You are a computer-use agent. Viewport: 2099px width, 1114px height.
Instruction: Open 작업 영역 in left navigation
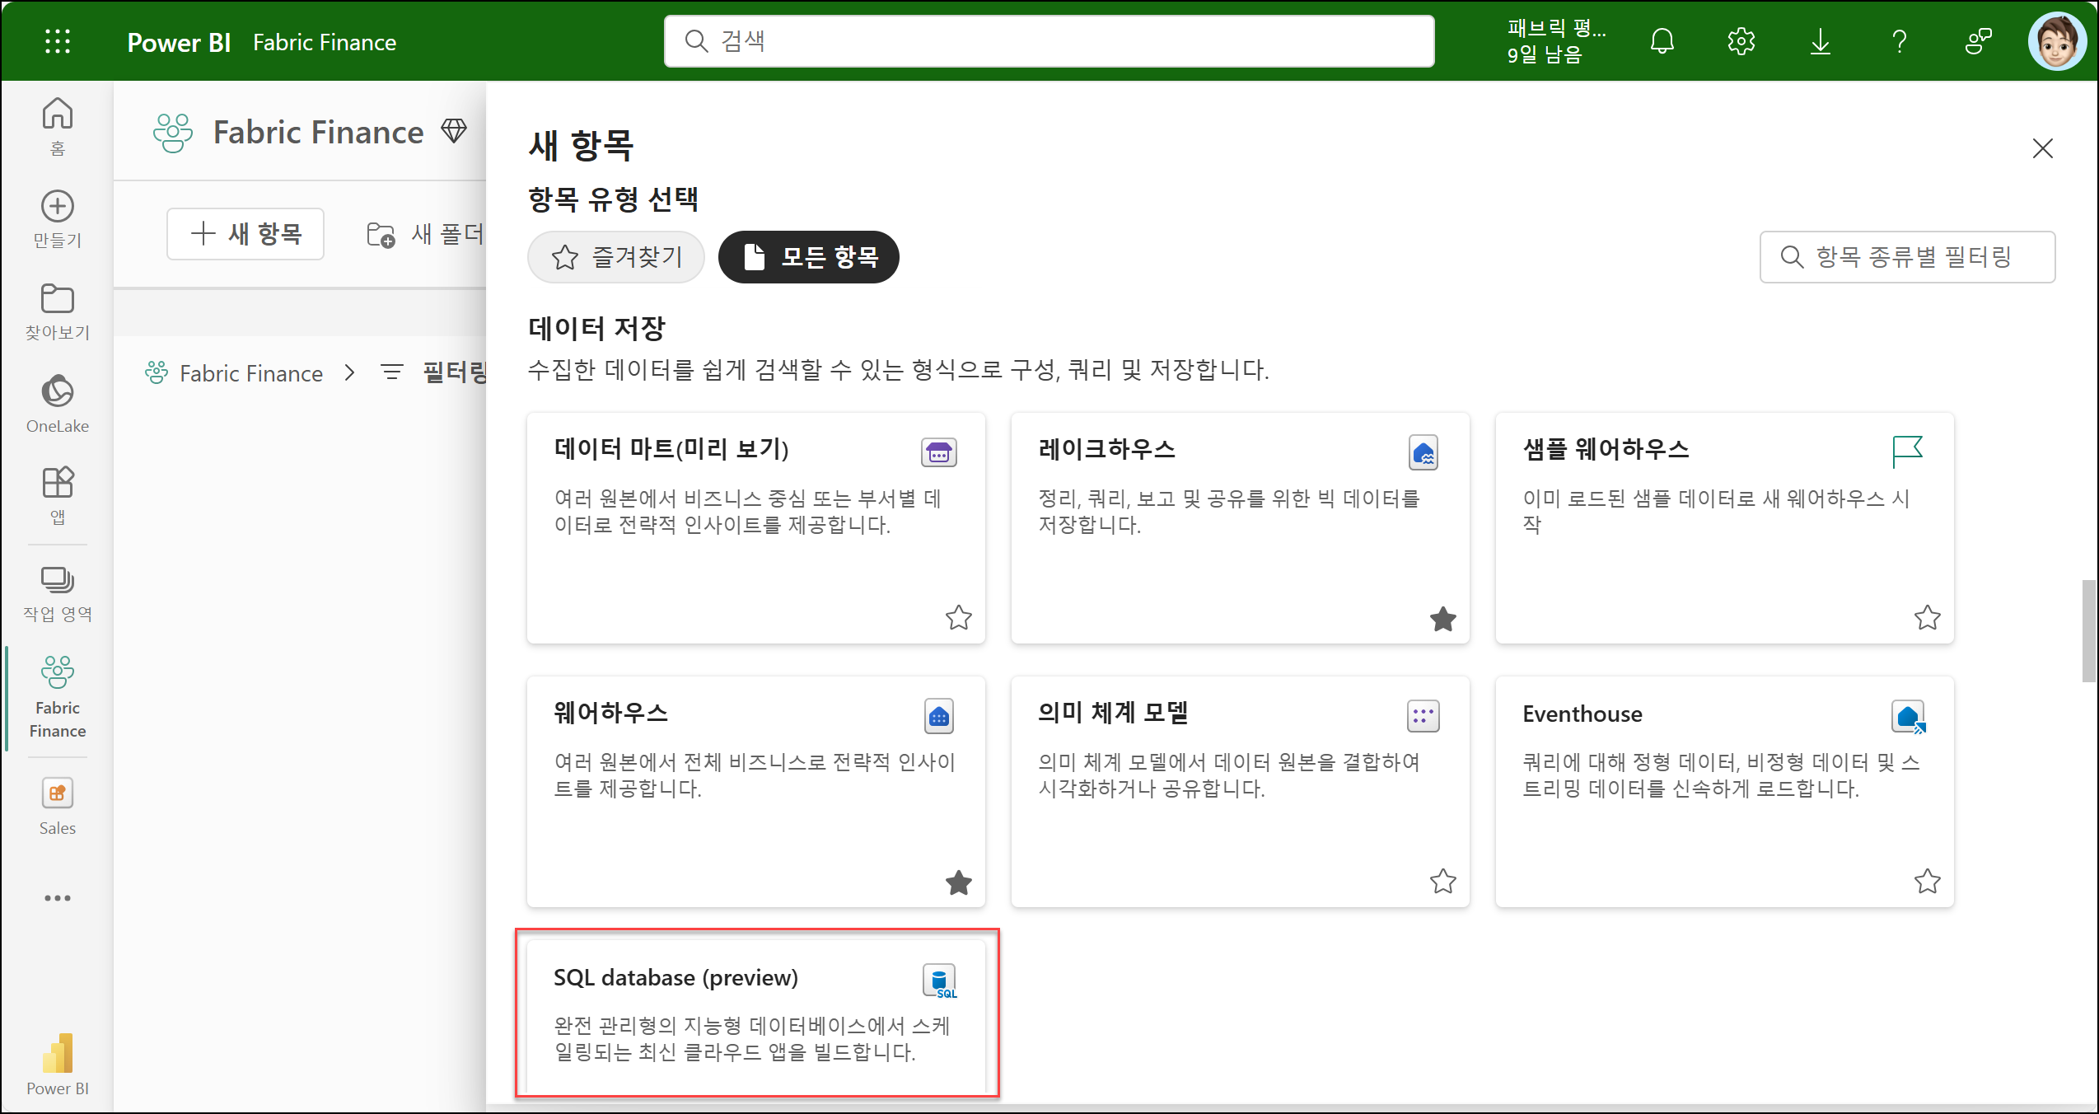click(x=57, y=592)
